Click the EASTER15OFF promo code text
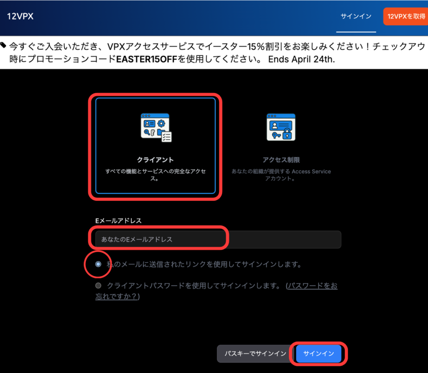Viewport: 428px width, 373px height. click(x=146, y=59)
